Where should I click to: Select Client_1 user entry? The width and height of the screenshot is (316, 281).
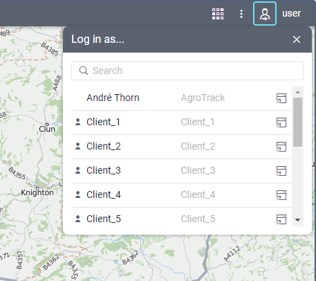(x=181, y=122)
